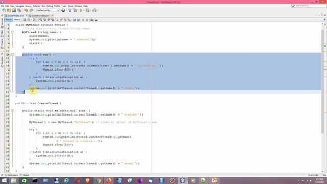The image size is (327, 184).
Task: Click the Toggle Highlight Search icon
Action: pyautogui.click(x=53, y=20)
